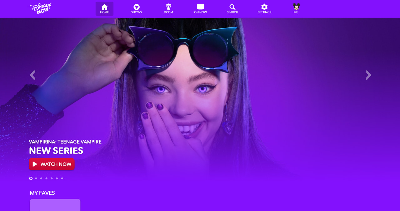The width and height of the screenshot is (400, 211).
Task: Show the previous carousel slide
Action: [32, 75]
